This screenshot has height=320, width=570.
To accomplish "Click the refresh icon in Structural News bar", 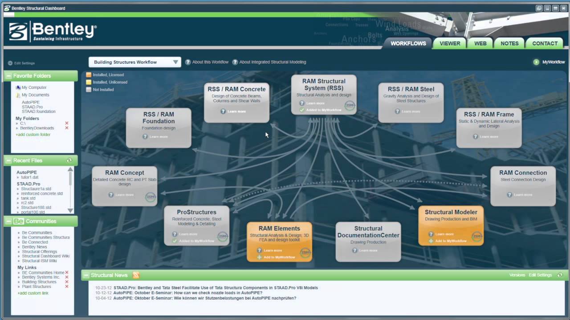I will coord(560,275).
